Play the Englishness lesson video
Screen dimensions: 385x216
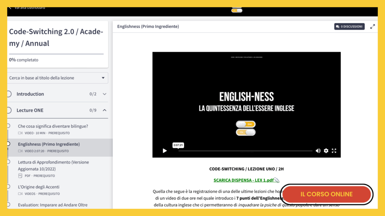click(x=165, y=151)
